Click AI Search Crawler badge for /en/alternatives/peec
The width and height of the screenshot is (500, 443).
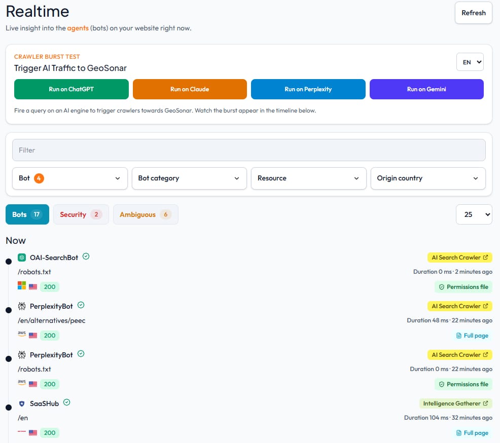(459, 306)
